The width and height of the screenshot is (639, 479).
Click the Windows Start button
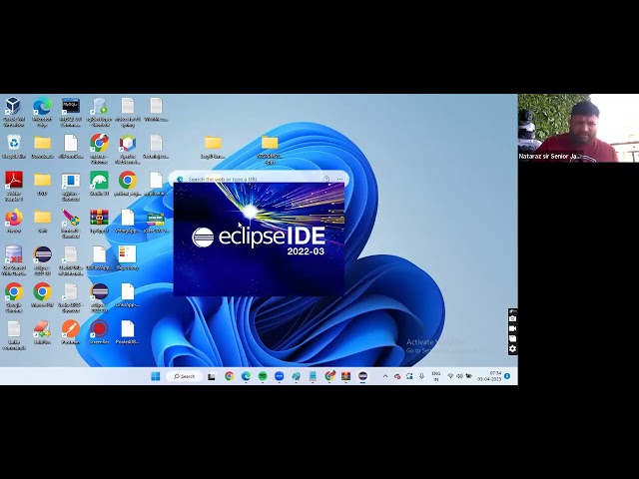(156, 376)
